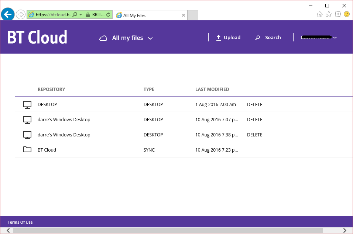
Task: Click the monitor icon for darre's Windows Desktop
Action: pyautogui.click(x=27, y=119)
